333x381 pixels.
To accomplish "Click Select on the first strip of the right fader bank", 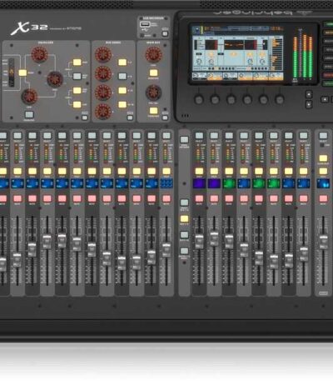I will coord(199,136).
